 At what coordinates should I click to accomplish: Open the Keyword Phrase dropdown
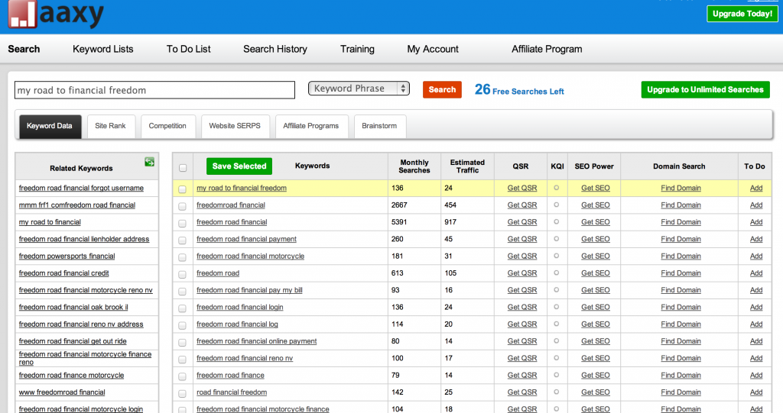coord(359,89)
